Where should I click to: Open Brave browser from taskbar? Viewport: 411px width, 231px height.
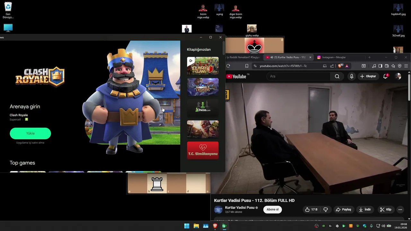tap(215, 226)
